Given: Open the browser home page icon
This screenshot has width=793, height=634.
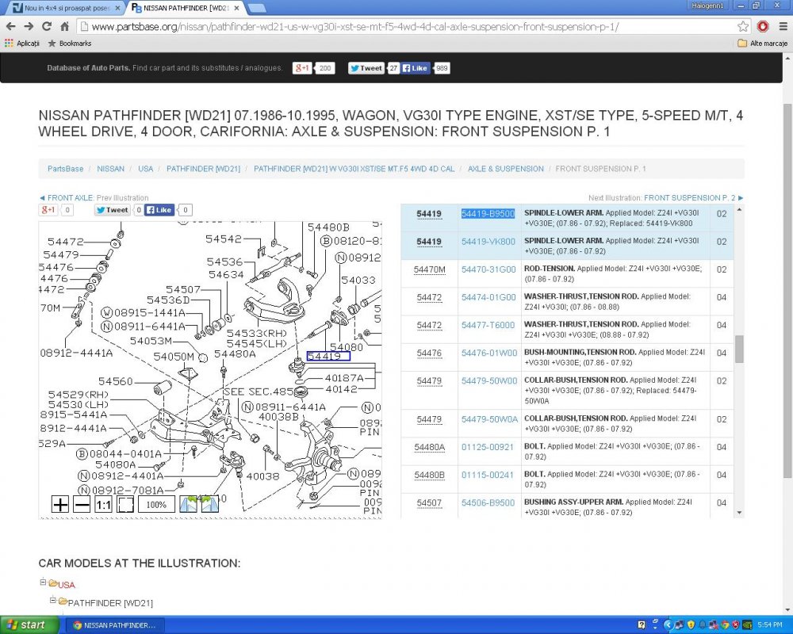Looking at the screenshot, I should (x=65, y=26).
